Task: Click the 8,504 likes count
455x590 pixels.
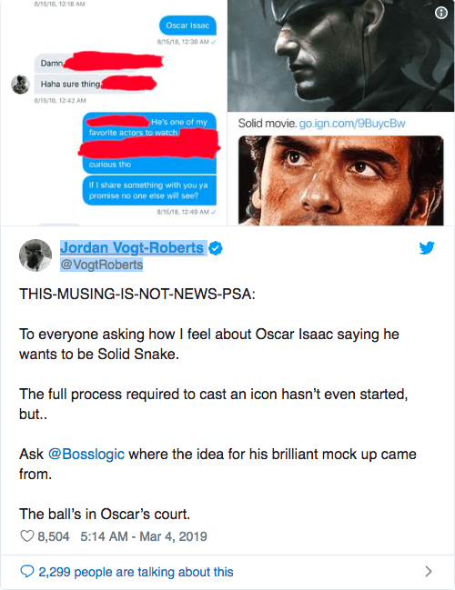Action: [x=54, y=536]
